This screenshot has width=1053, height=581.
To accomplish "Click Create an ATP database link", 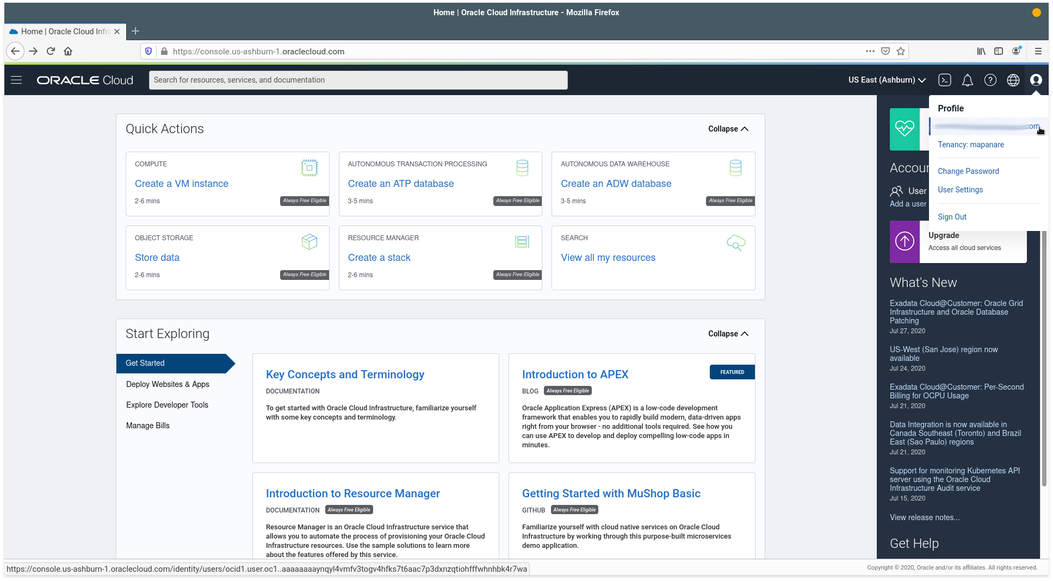I will pos(401,184).
